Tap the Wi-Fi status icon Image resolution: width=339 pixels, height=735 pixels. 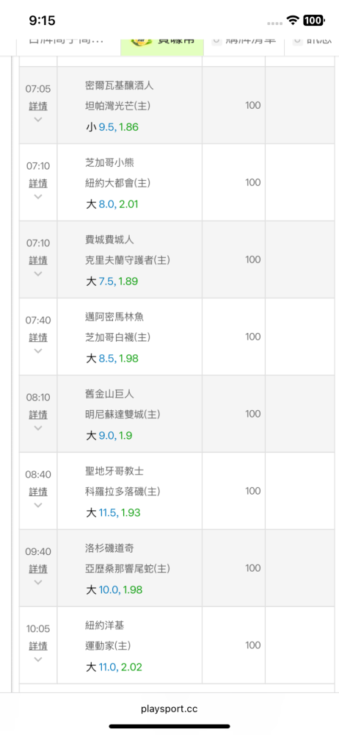coord(293,20)
